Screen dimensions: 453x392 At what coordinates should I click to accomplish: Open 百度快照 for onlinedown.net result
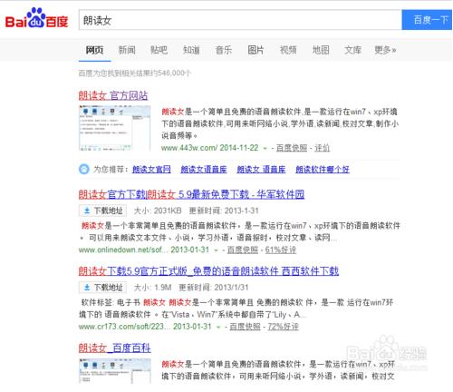click(243, 250)
